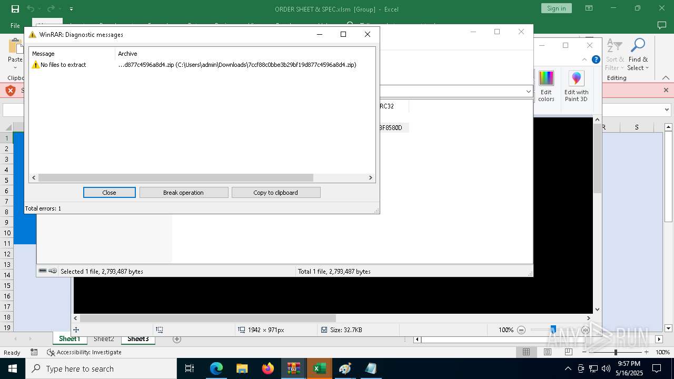
Task: Select Excel row 12 header
Action: (7, 254)
